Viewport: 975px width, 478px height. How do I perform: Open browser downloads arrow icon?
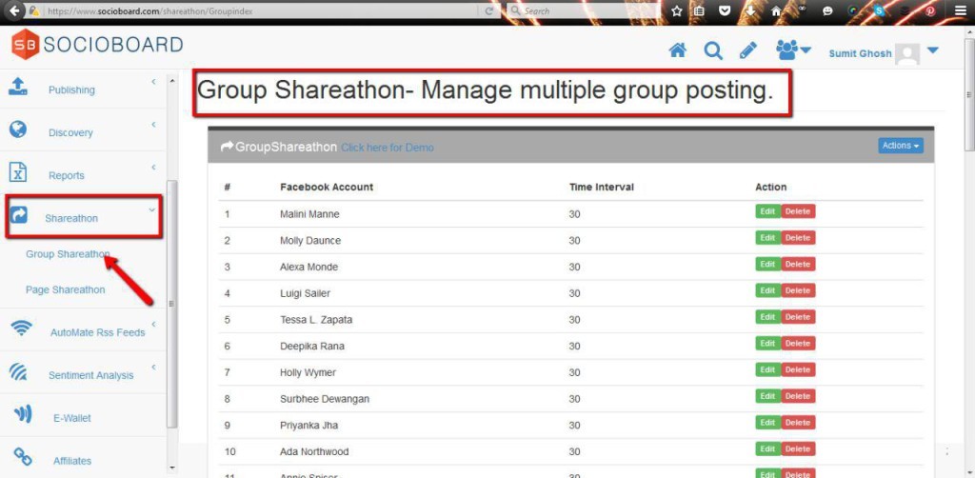click(750, 11)
